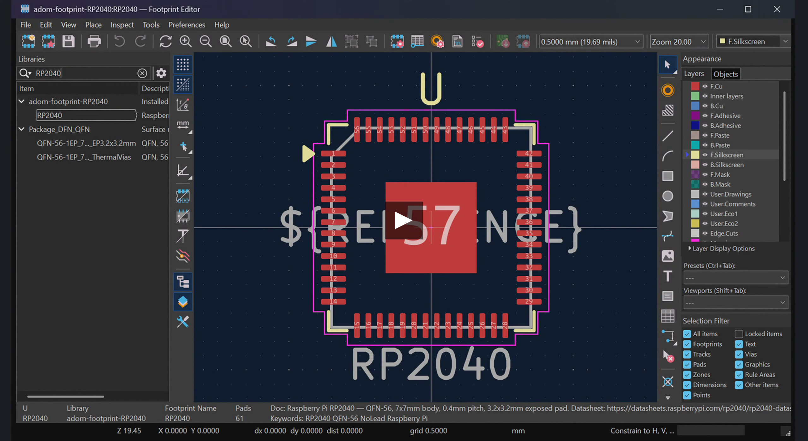The image size is (808, 441).
Task: Expand Layer Display Options
Action: (721, 249)
